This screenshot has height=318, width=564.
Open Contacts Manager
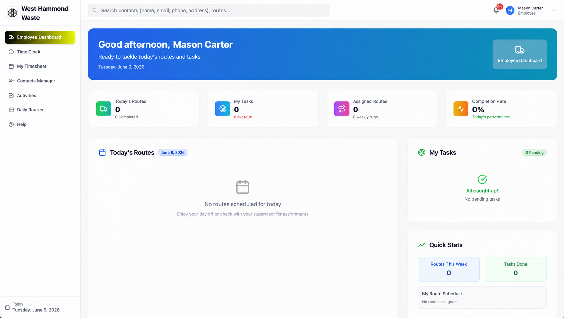click(x=40, y=81)
